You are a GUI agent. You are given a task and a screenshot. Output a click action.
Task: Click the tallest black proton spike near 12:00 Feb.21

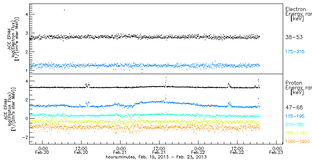(x=166, y=81)
